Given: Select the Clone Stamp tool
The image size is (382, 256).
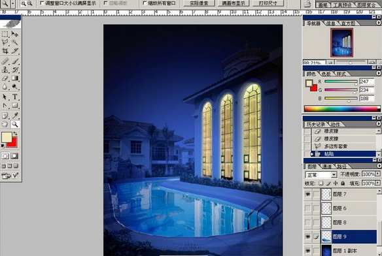Looking at the screenshot, I should [x=5, y=70].
